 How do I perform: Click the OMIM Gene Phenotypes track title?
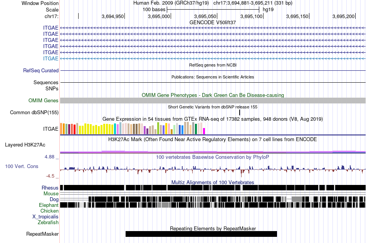[x=213, y=95]
